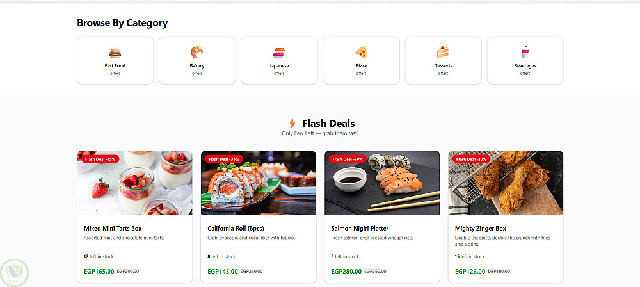Click the Mighty Zinger Box title
This screenshot has height=287, width=640.
click(x=481, y=229)
